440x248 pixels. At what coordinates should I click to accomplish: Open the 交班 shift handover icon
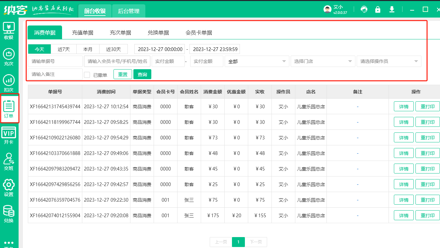(x=9, y=161)
